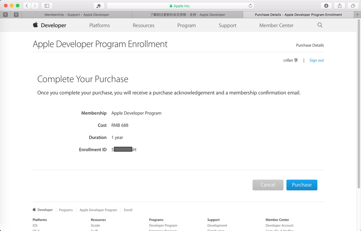Screen dimensions: 361x231
Task: Click the green lock in address bar
Action: tap(171, 6)
